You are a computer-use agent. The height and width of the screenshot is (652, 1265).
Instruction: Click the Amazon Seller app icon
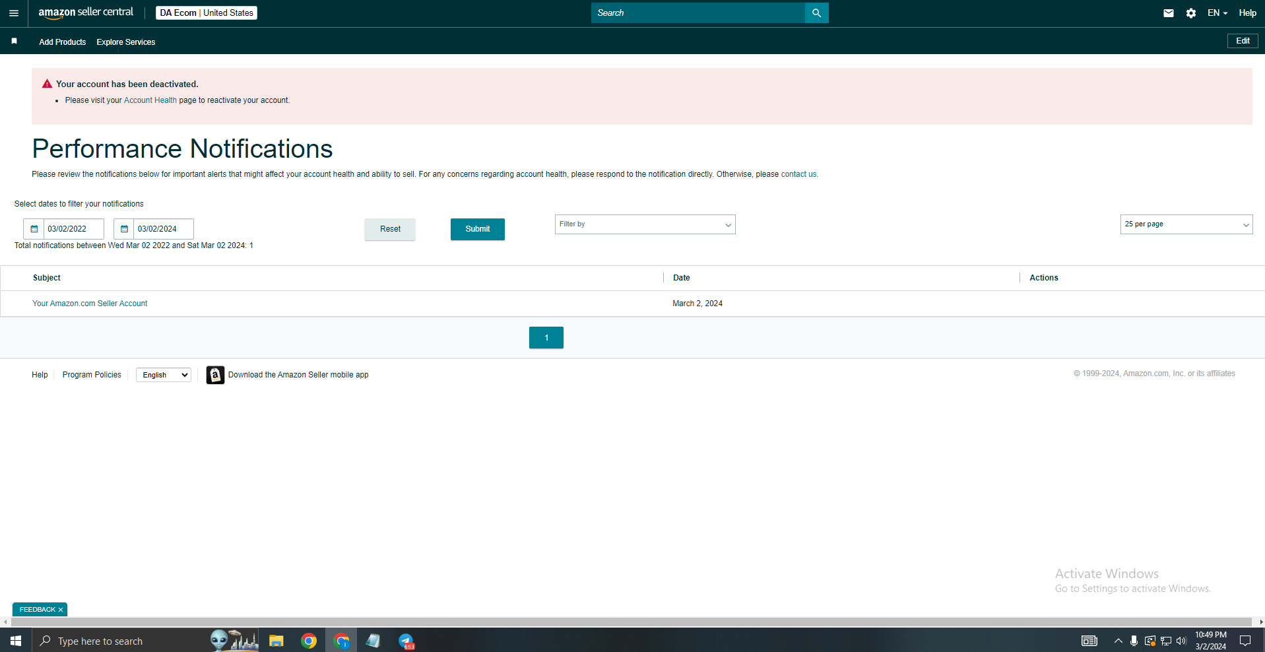coord(215,375)
